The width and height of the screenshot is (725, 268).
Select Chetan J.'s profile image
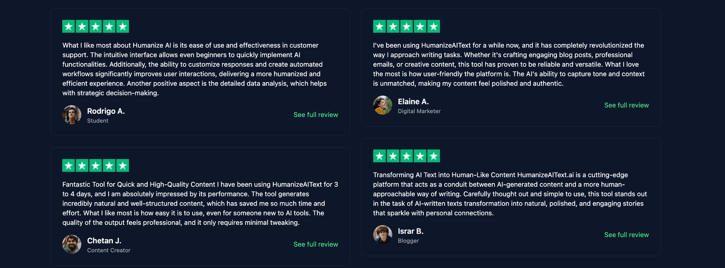click(71, 244)
